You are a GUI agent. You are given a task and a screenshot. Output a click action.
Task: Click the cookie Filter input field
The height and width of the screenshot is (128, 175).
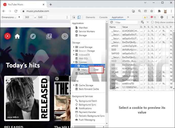click(x=126, y=22)
